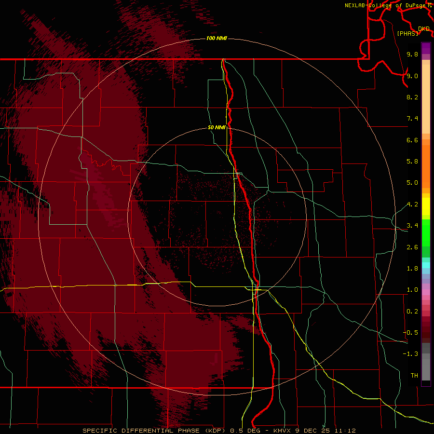Click the 4.2 scale value
434x434 pixels.
click(x=412, y=204)
